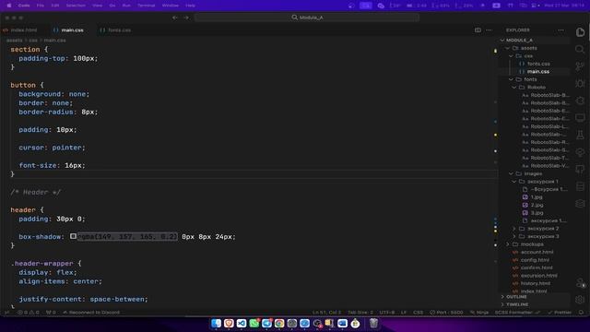Open Trash from the Dock
The image size is (590, 332).
pyautogui.click(x=373, y=324)
